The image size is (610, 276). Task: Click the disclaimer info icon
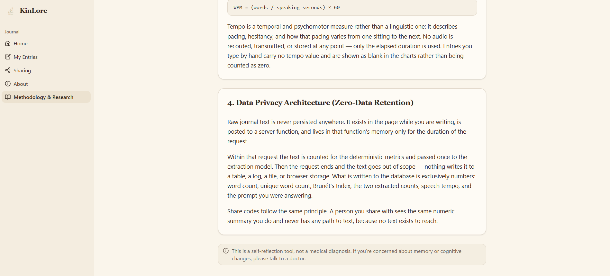pos(226,251)
